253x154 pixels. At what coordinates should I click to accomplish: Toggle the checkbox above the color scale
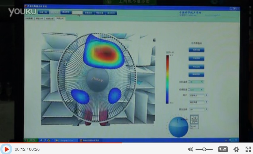(x=167, y=52)
